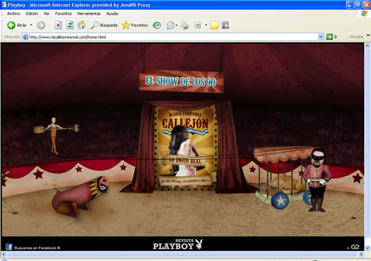Click the IE icon in the title bar
The width and height of the screenshot is (371, 261).
coord(3,5)
